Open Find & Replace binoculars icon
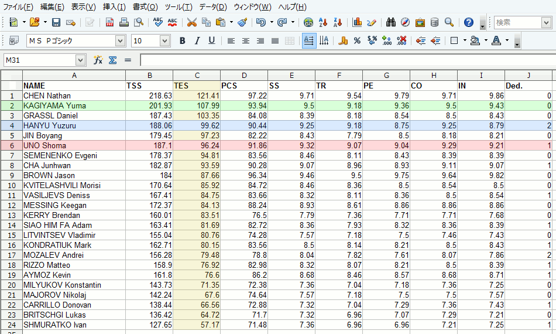The height and width of the screenshot is (334, 556). pyautogui.click(x=391, y=22)
